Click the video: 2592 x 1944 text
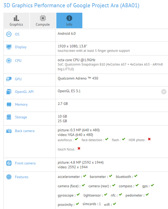The height and width of the screenshot is (209, 168). point(73,167)
